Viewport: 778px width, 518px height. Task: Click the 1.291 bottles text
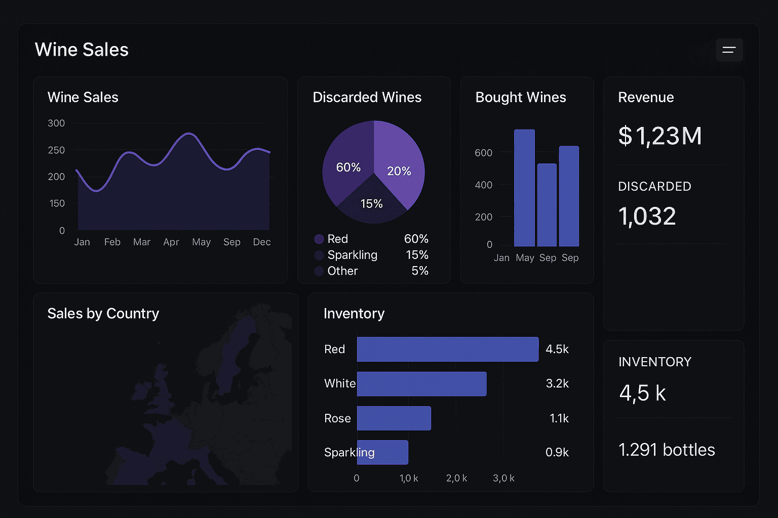[667, 450]
